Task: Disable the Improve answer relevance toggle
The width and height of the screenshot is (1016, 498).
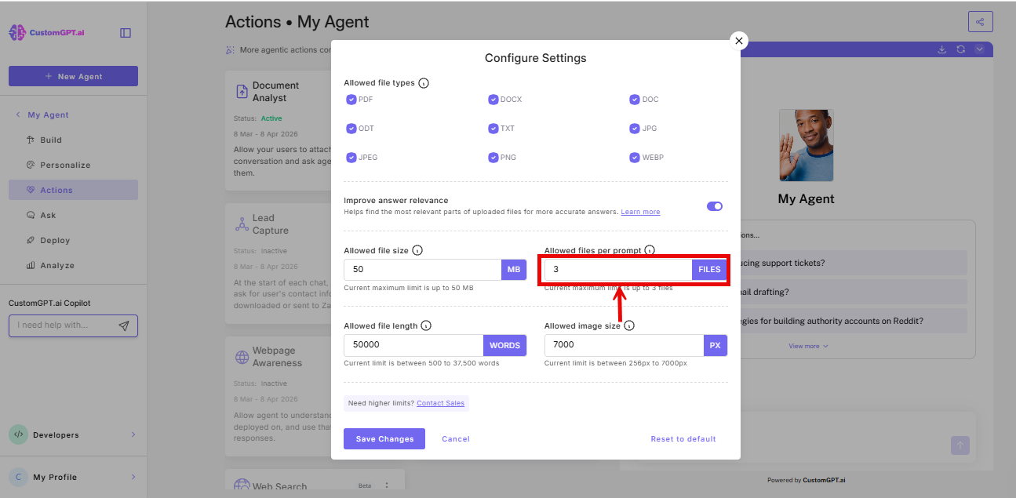Action: [714, 206]
